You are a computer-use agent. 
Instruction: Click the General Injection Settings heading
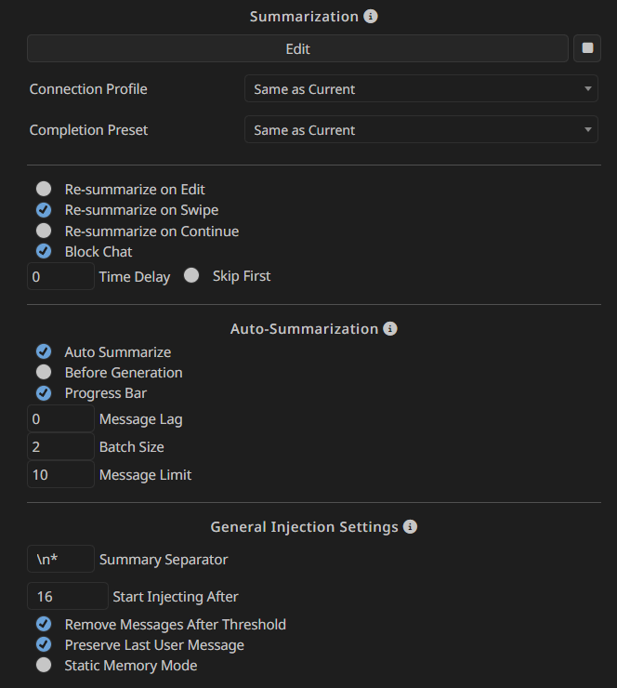coord(304,526)
